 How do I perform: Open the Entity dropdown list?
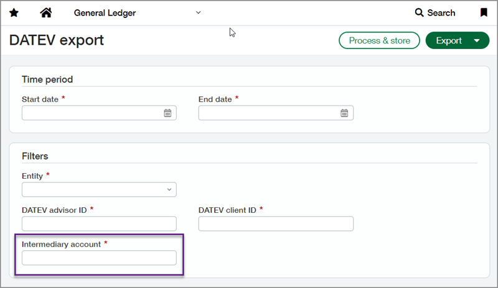(169, 189)
